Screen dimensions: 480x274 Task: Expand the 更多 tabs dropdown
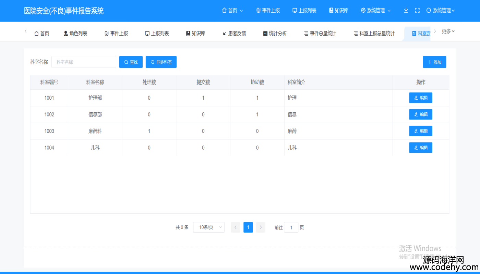coord(448,32)
